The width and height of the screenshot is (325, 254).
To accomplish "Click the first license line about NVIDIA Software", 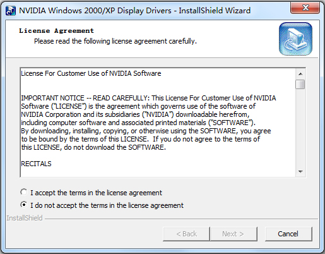I will (x=91, y=73).
